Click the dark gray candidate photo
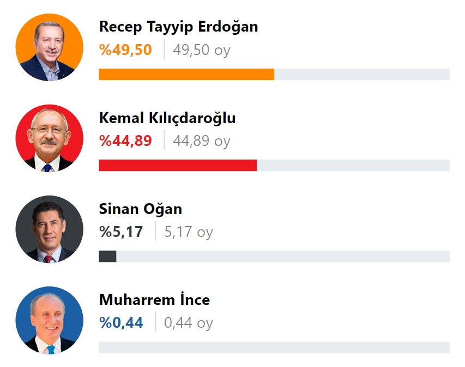Screen dimensions: 465x367 tap(49, 229)
